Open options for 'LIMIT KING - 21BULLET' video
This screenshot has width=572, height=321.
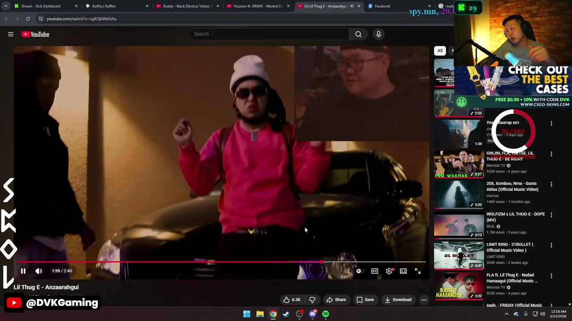[x=551, y=245]
